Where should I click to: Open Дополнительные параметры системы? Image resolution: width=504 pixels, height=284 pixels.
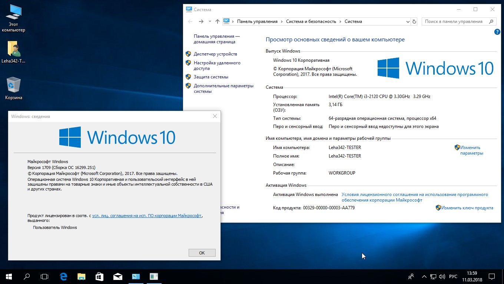[x=223, y=88]
